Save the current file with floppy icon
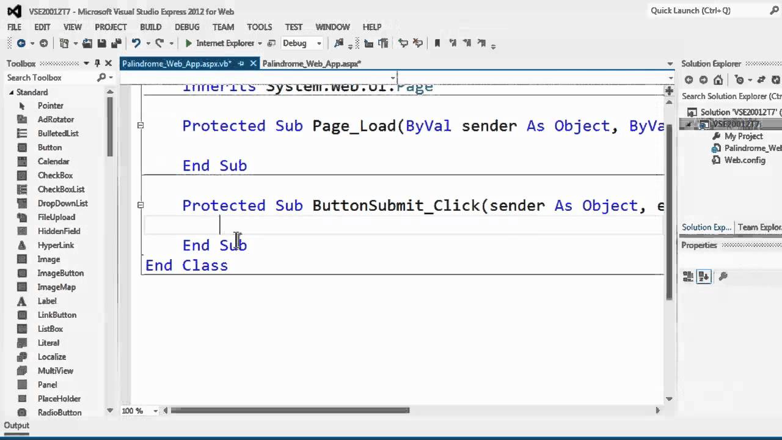Image resolution: width=782 pixels, height=440 pixels. click(x=101, y=43)
